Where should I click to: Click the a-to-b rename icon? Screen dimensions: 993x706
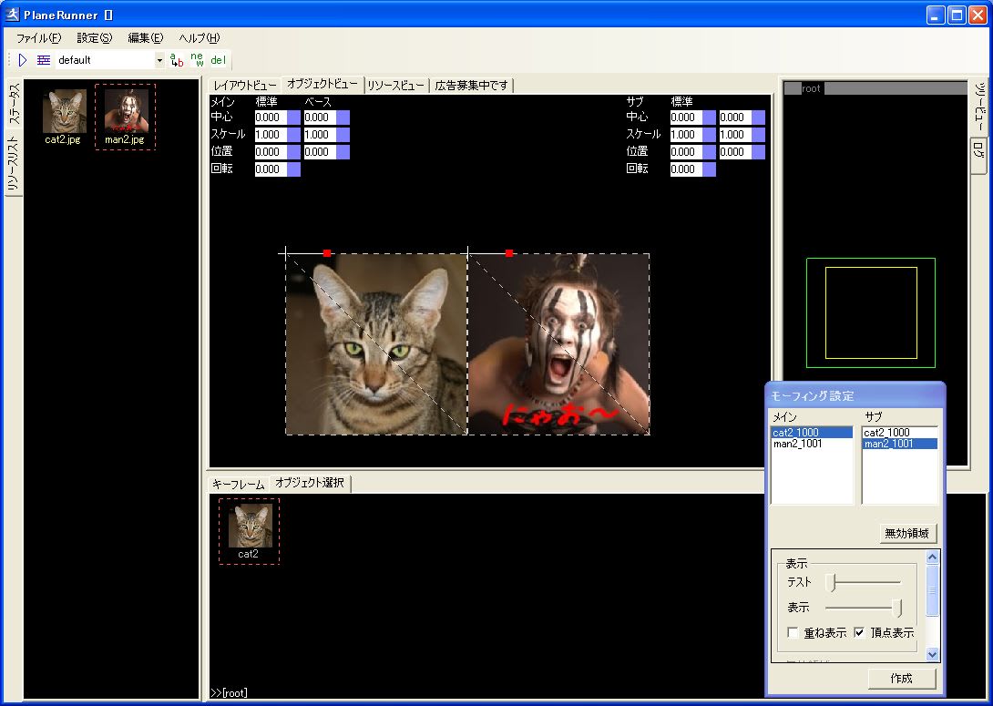177,60
